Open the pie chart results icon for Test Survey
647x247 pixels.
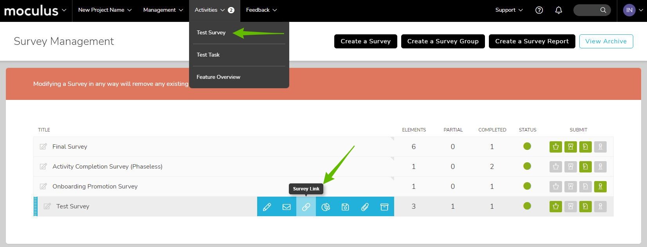pyautogui.click(x=326, y=207)
